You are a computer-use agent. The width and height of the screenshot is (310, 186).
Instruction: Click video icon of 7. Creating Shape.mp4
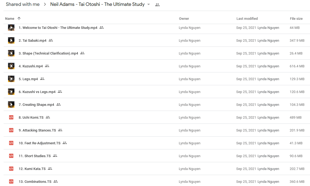(x=11, y=104)
